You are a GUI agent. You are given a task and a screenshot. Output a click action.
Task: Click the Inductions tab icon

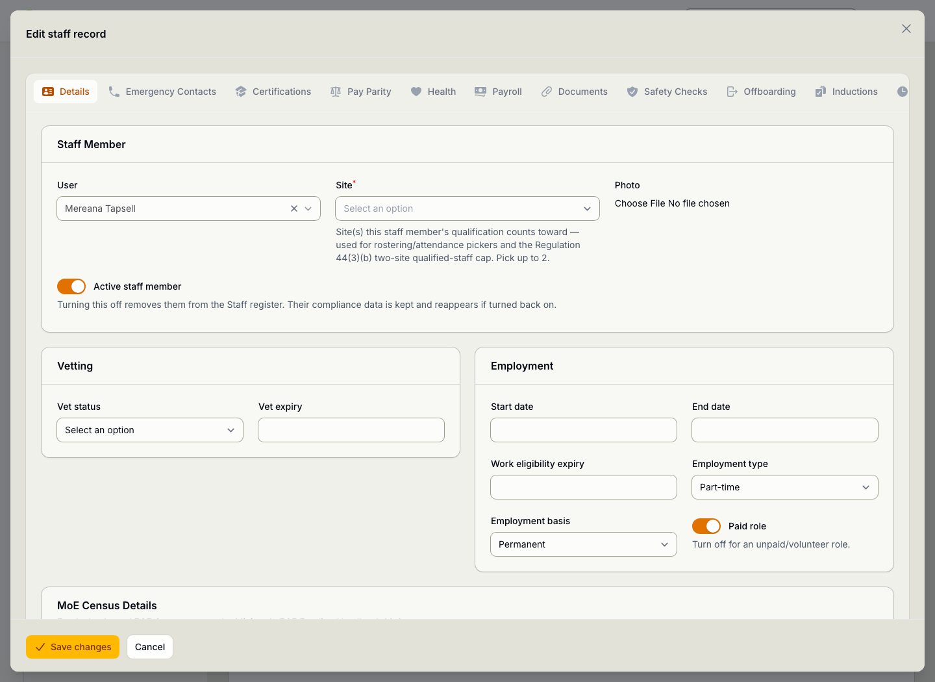pyautogui.click(x=821, y=92)
